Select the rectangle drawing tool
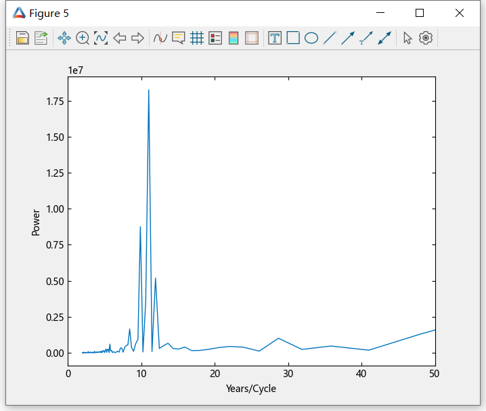 (293, 38)
